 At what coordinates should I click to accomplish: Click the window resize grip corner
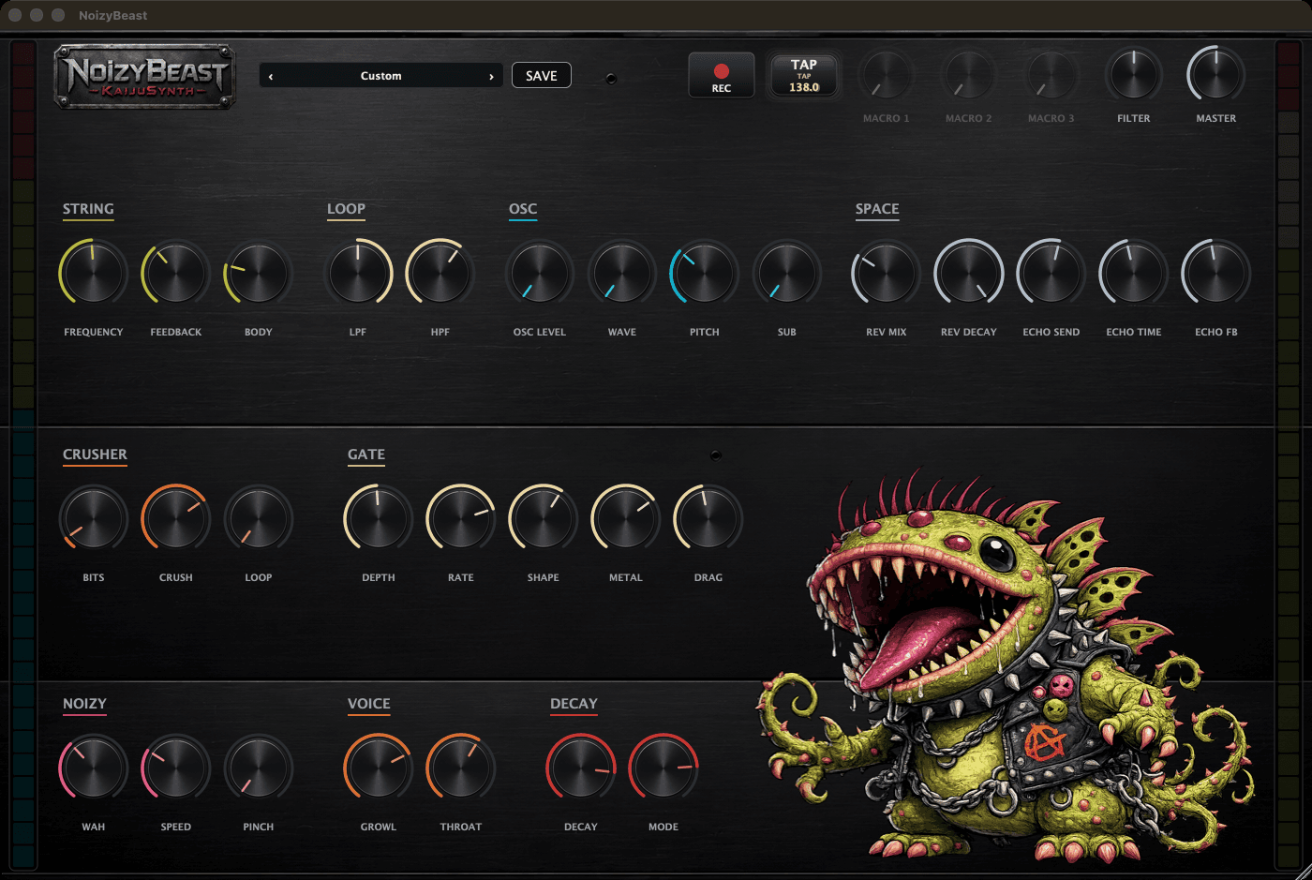coord(1303,871)
